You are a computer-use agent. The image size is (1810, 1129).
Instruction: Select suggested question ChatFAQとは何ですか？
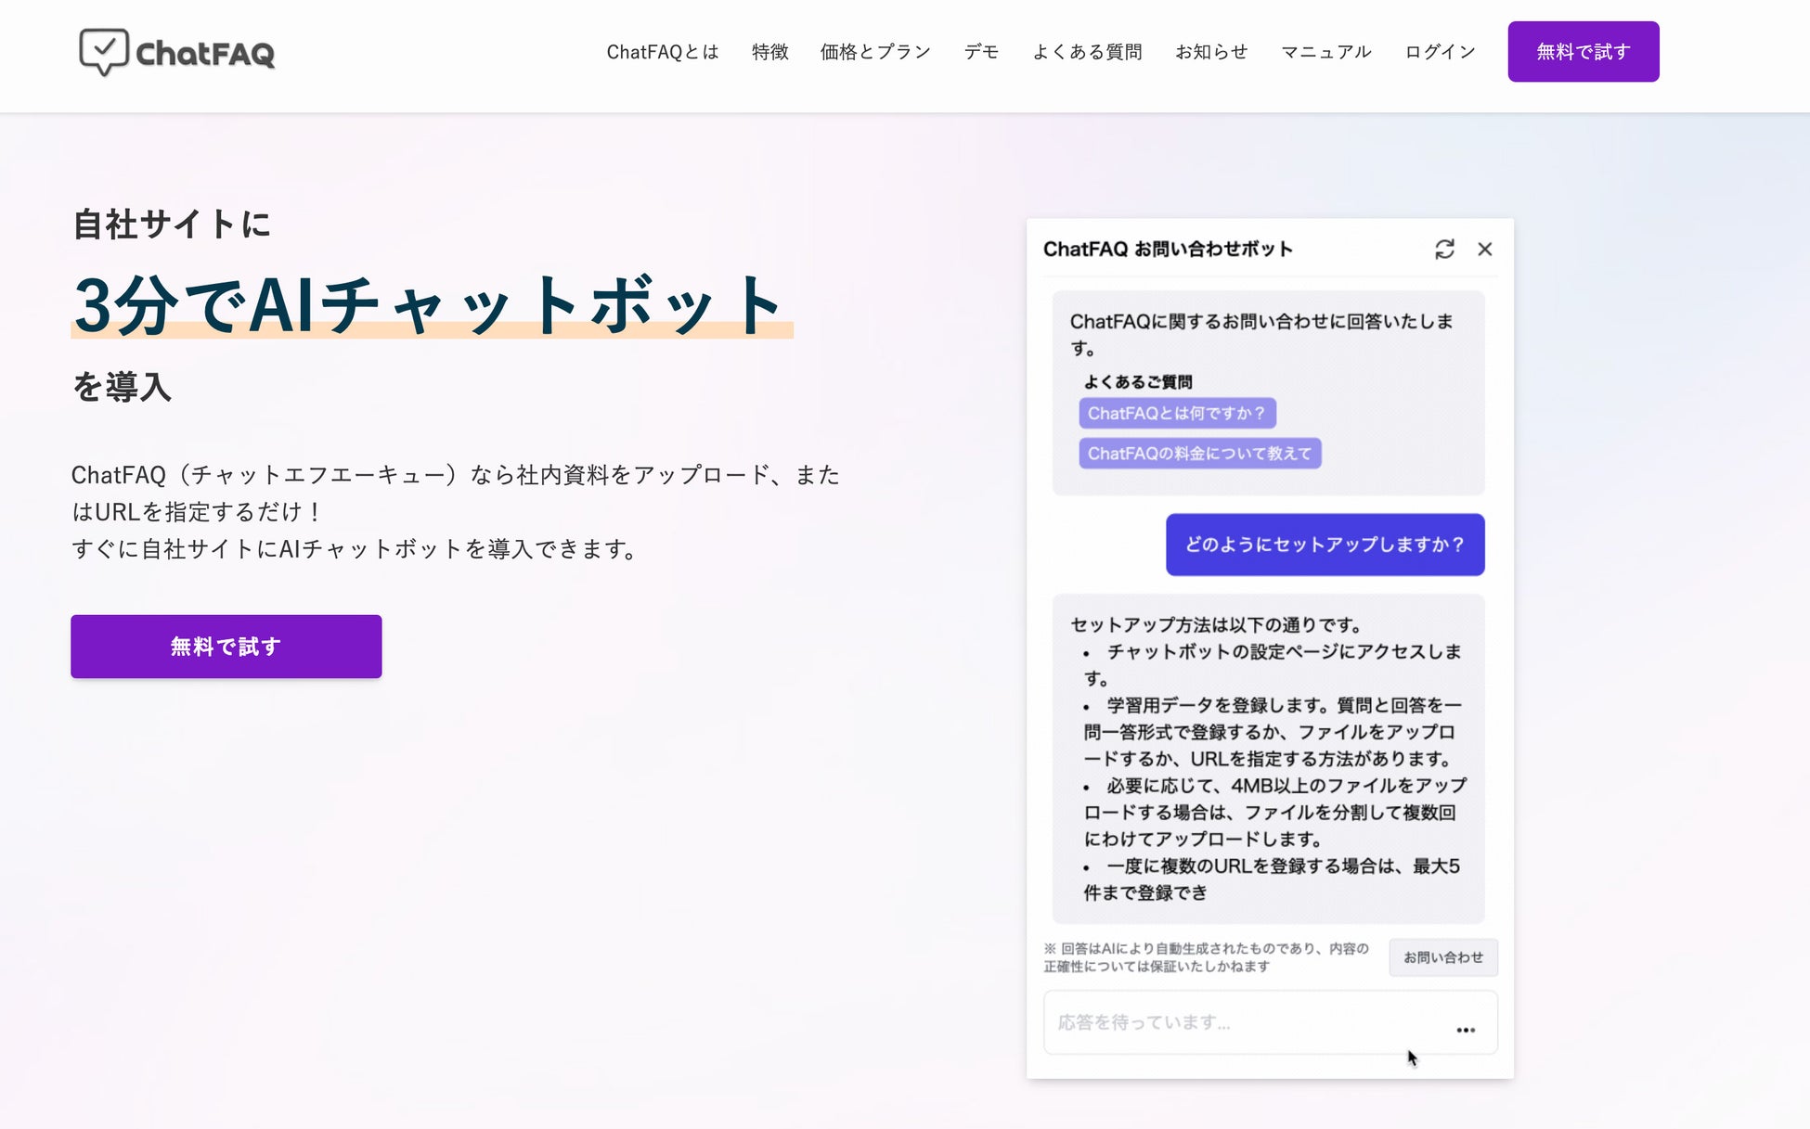coord(1176,413)
